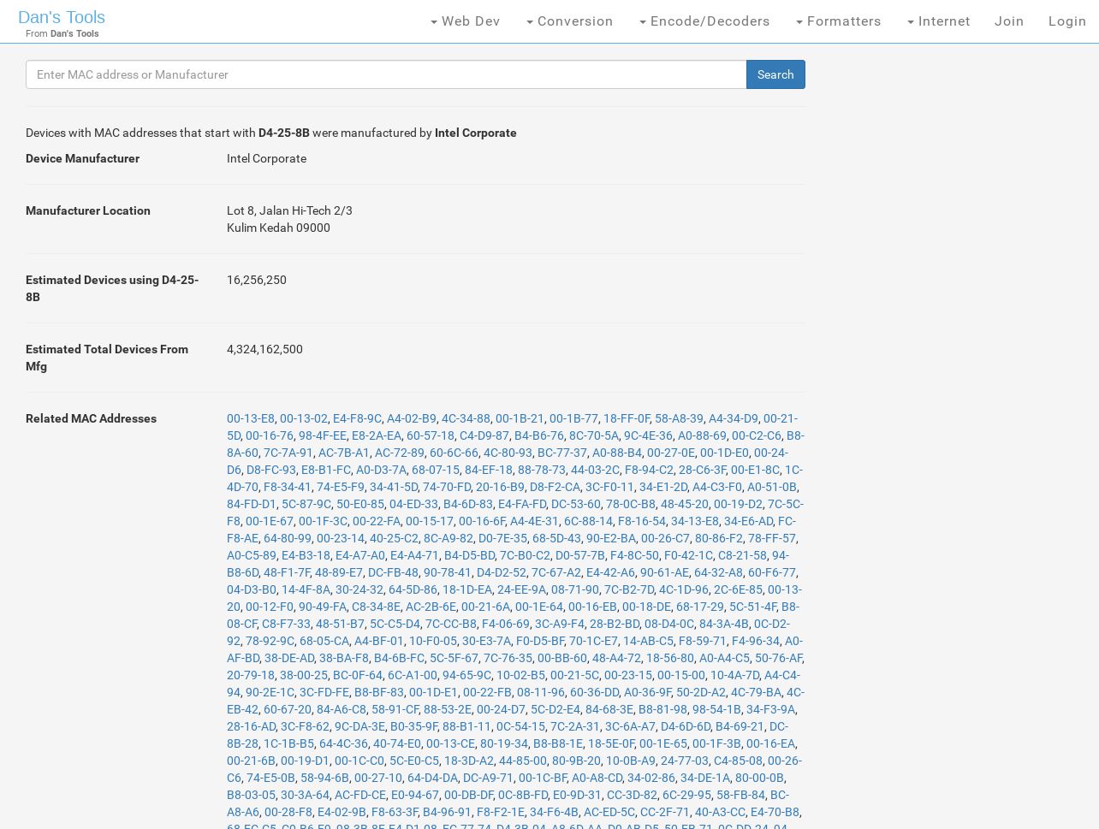The image size is (1099, 829).
Task: Open related MAC address 84-FD-D1
Action: tap(252, 504)
